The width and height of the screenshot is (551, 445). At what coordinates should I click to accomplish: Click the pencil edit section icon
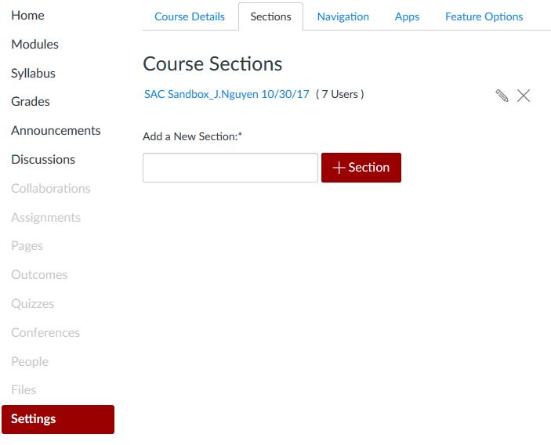pyautogui.click(x=502, y=96)
